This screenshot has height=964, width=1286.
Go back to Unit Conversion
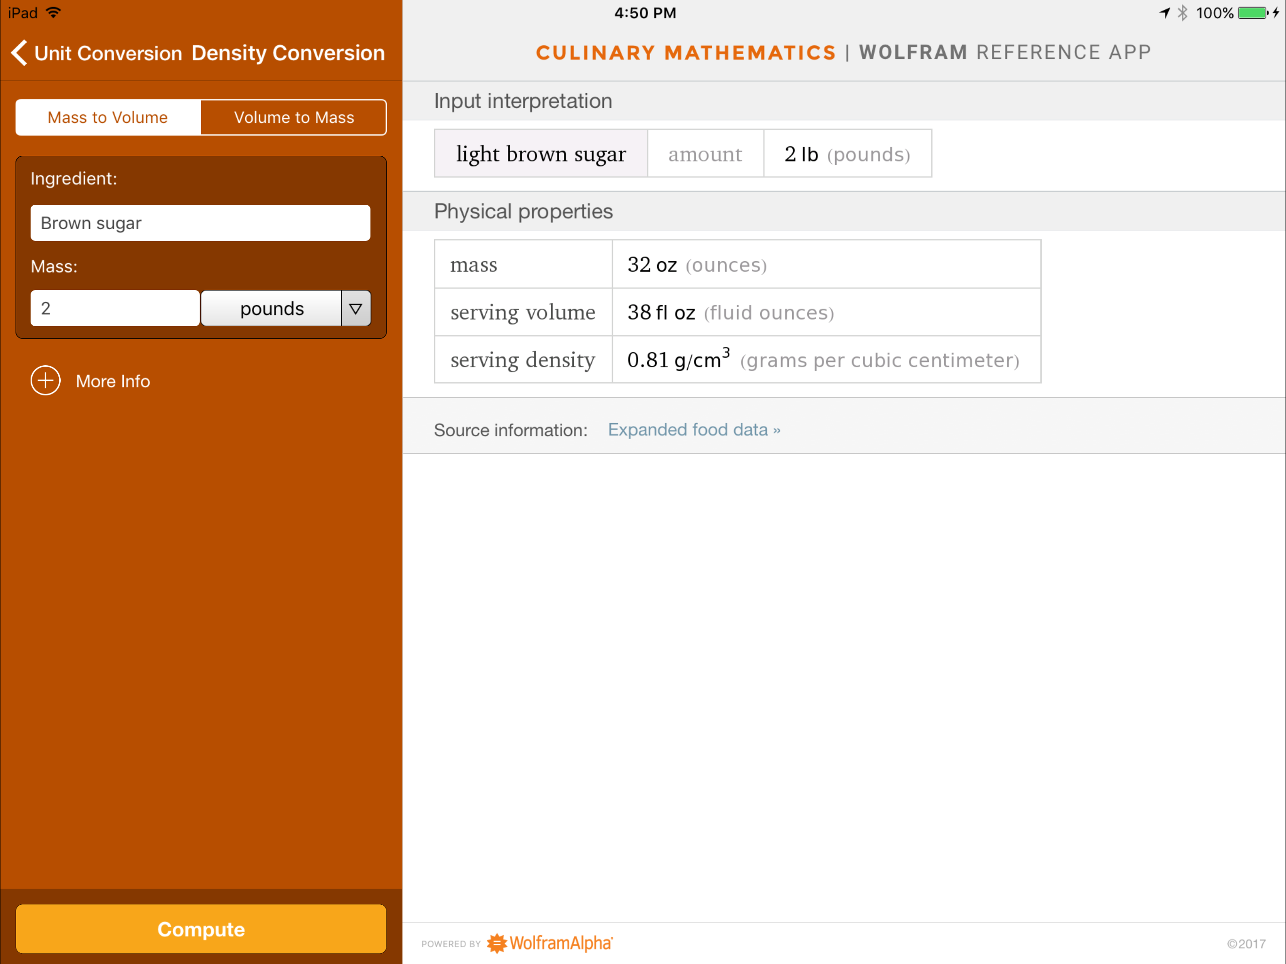(x=108, y=53)
